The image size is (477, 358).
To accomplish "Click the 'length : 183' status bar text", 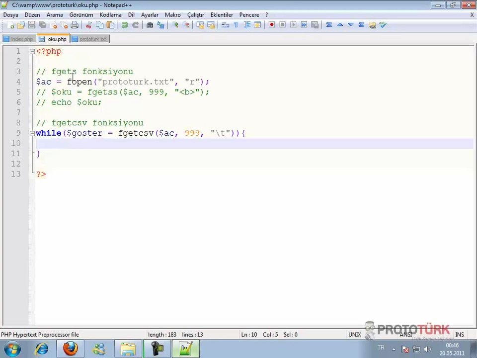I will click(x=162, y=335).
